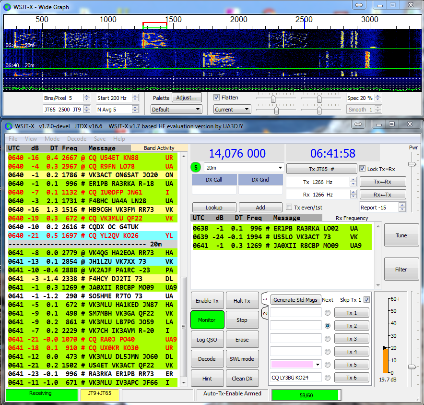Toggle the Skip Tx 1 checkbox
The height and width of the screenshot is (405, 424).
[x=366, y=300]
